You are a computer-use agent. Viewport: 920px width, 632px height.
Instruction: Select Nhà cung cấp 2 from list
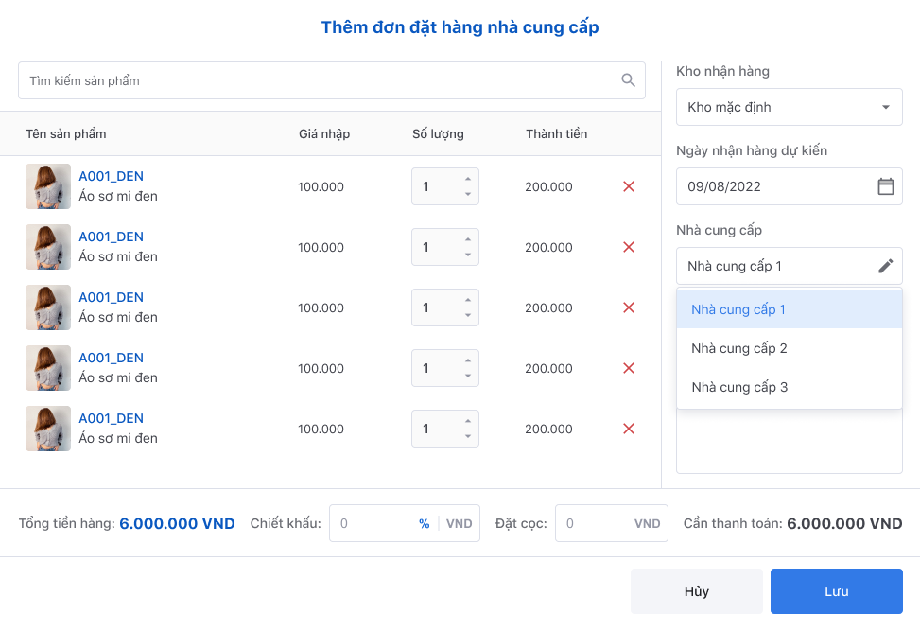click(739, 348)
